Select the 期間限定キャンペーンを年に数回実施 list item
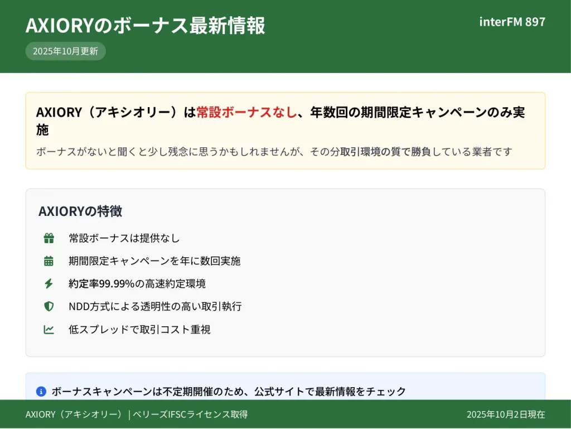This screenshot has width=571, height=429. point(154,261)
